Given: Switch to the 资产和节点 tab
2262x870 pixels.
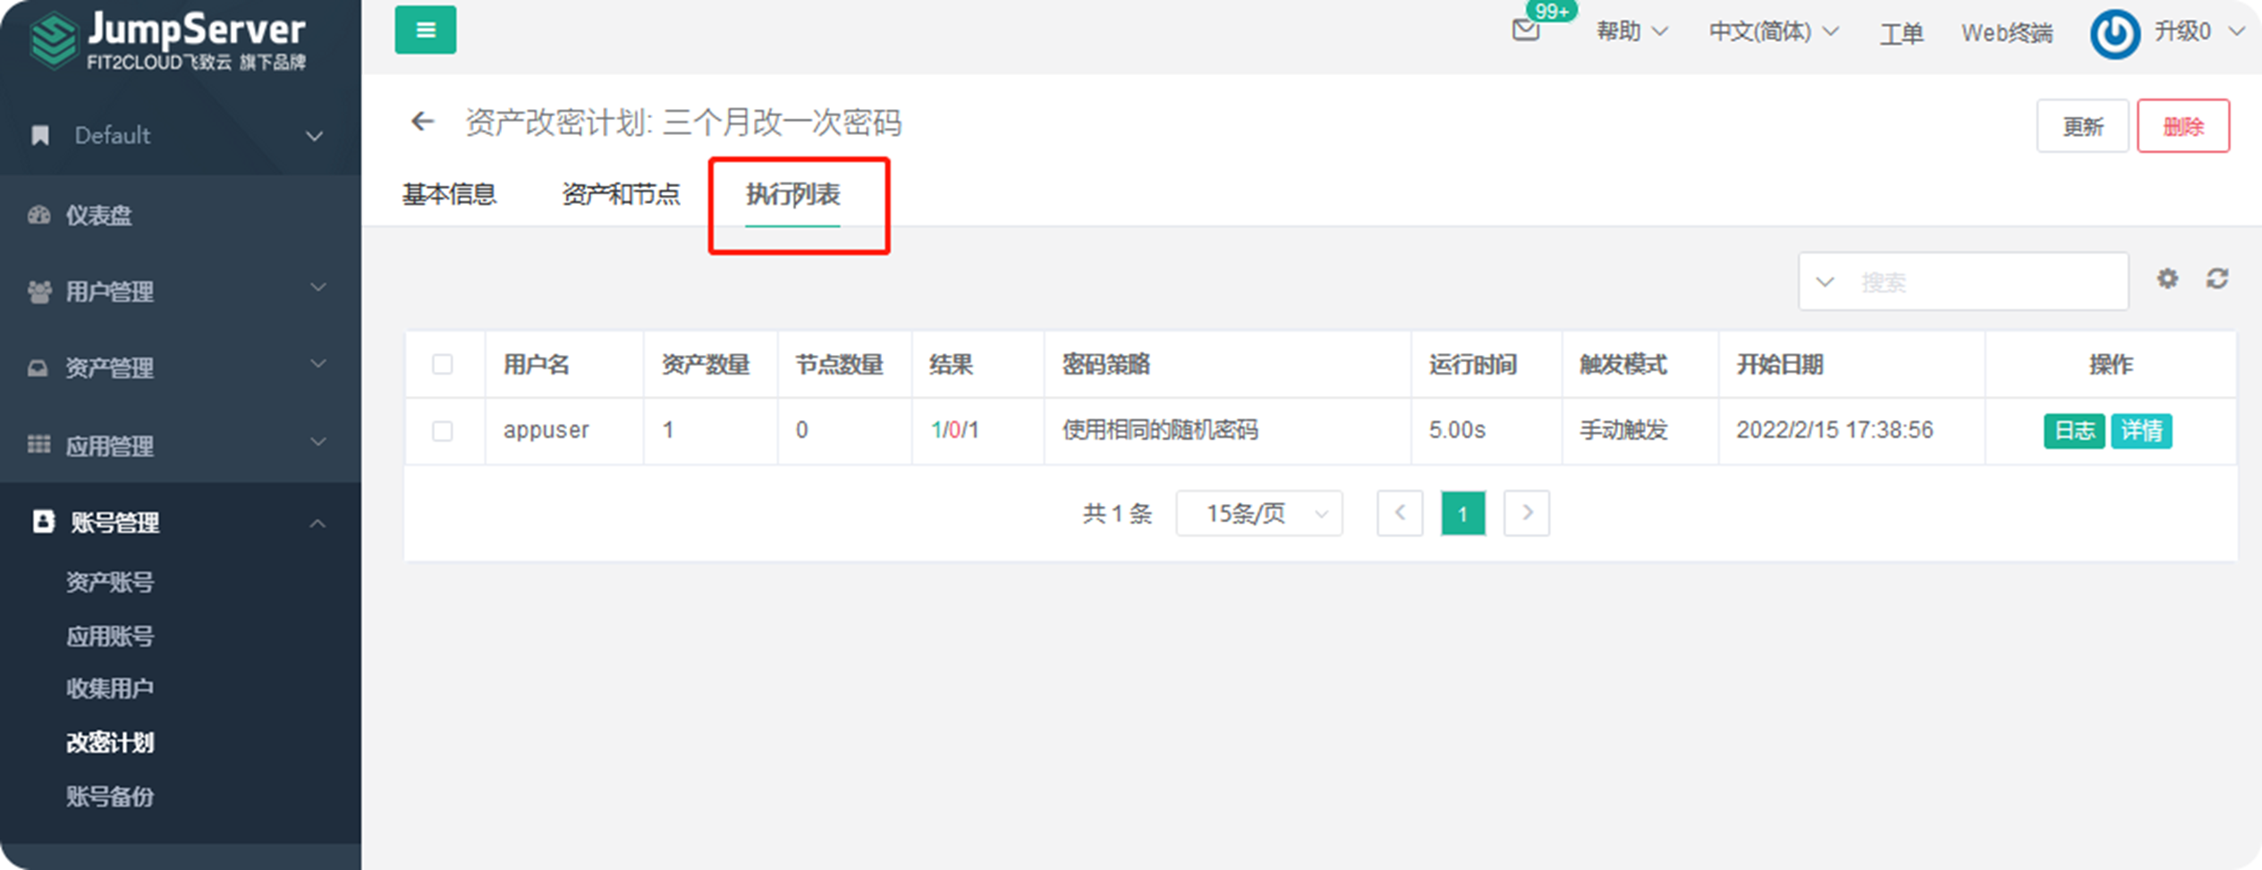Looking at the screenshot, I should coord(621,194).
